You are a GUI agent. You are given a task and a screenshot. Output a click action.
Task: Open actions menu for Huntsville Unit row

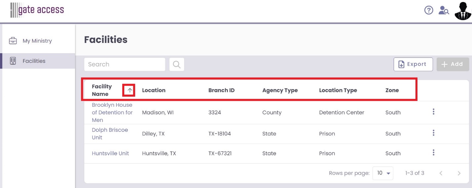[x=433, y=153]
